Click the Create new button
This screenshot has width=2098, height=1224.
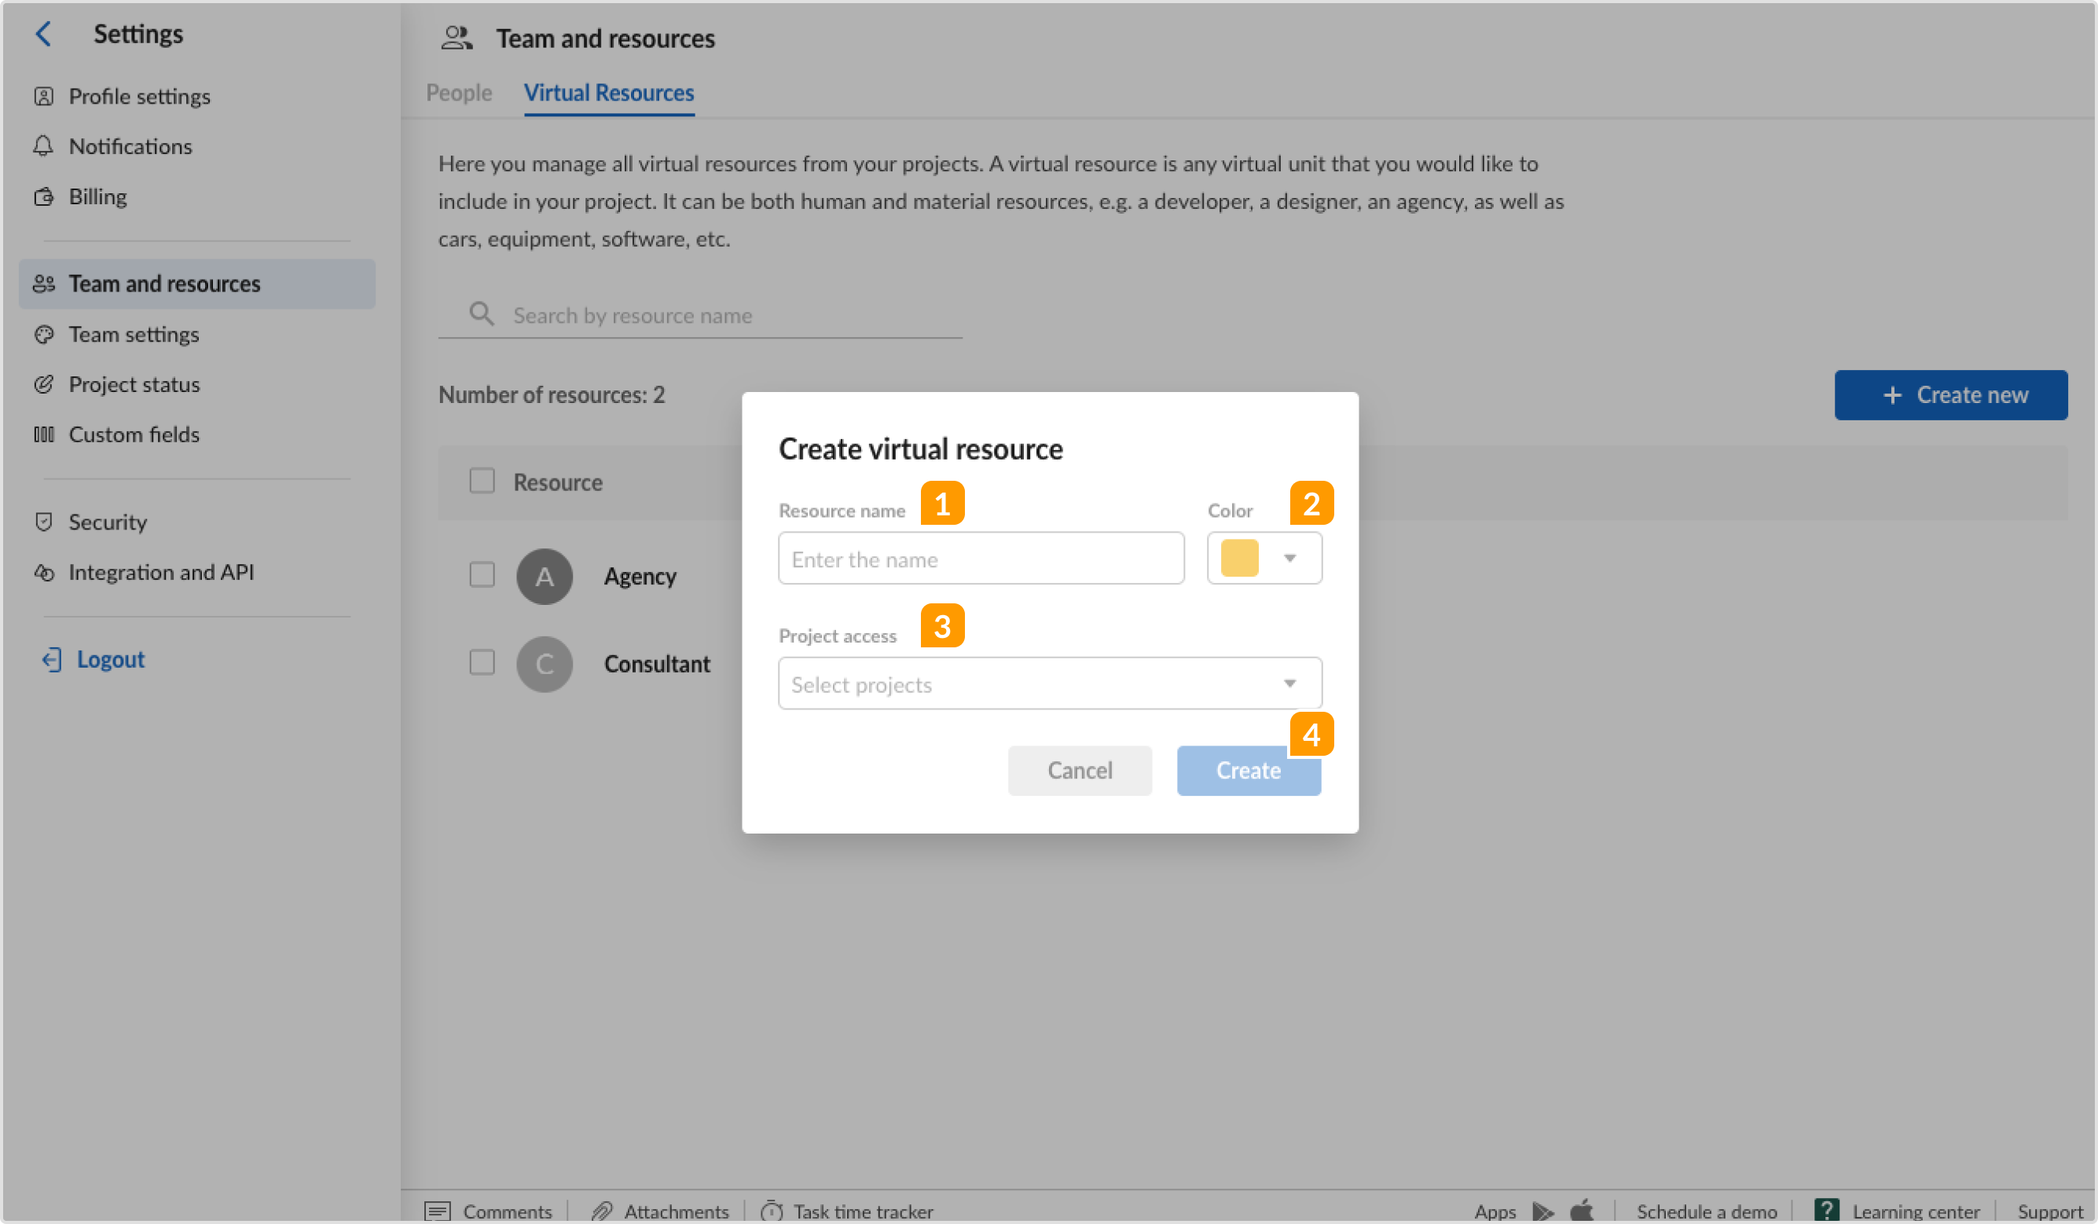[1950, 394]
